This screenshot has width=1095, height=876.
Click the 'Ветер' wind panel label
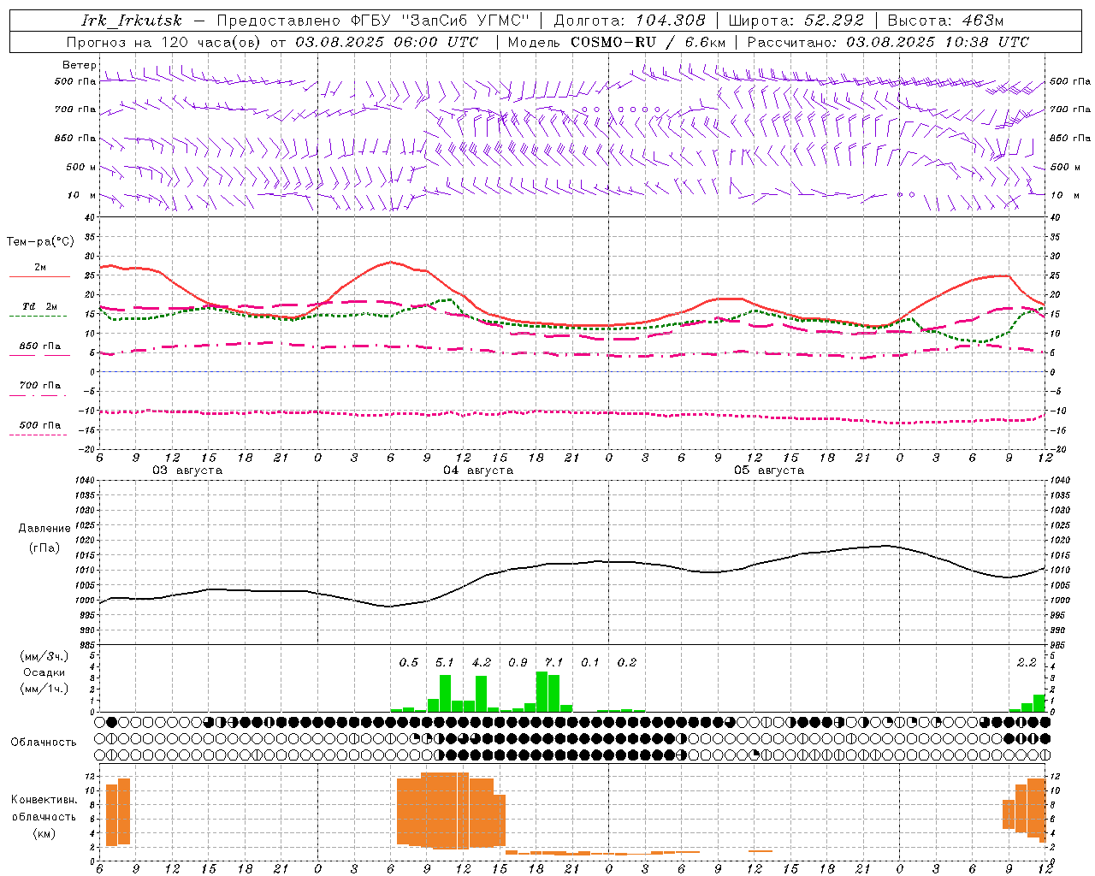coord(79,65)
